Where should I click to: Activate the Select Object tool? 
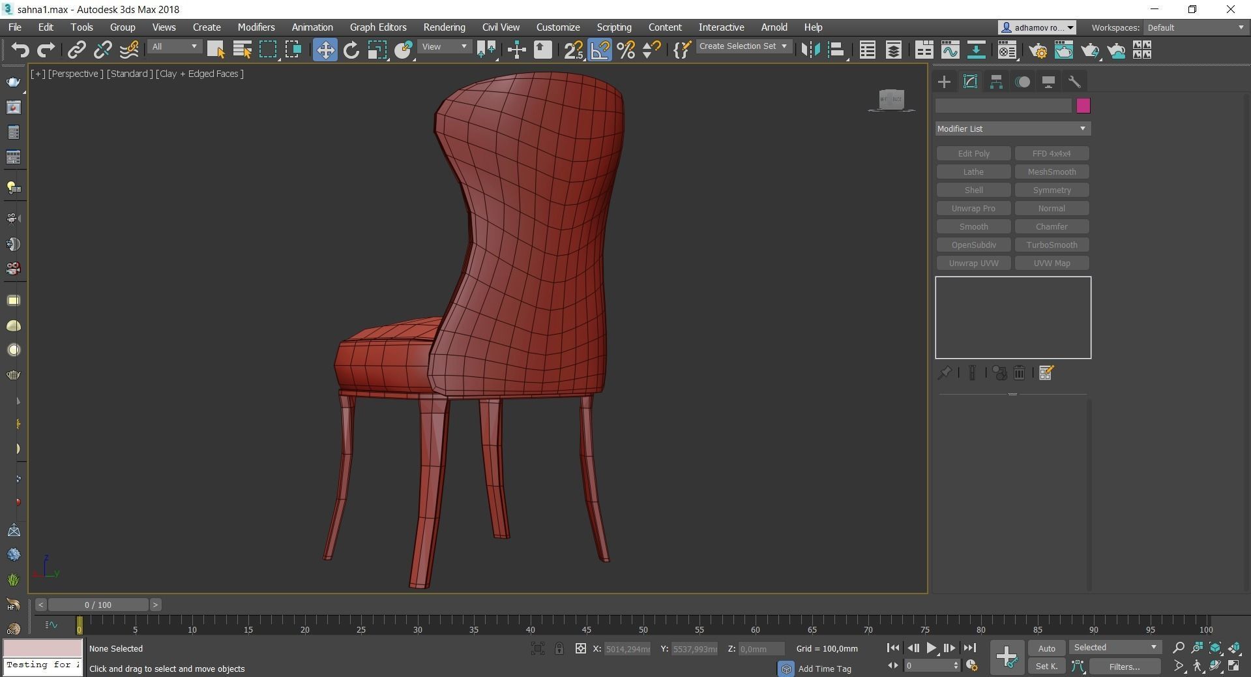coord(216,50)
